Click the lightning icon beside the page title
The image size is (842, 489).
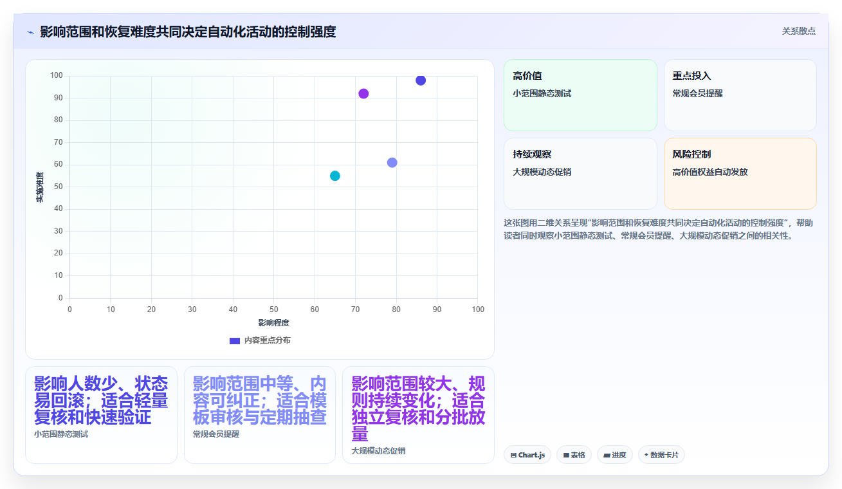point(30,32)
